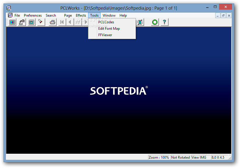Click the rotate page toolbar icon
Image resolution: width=240 pixels, height=168 pixels.
point(140,22)
